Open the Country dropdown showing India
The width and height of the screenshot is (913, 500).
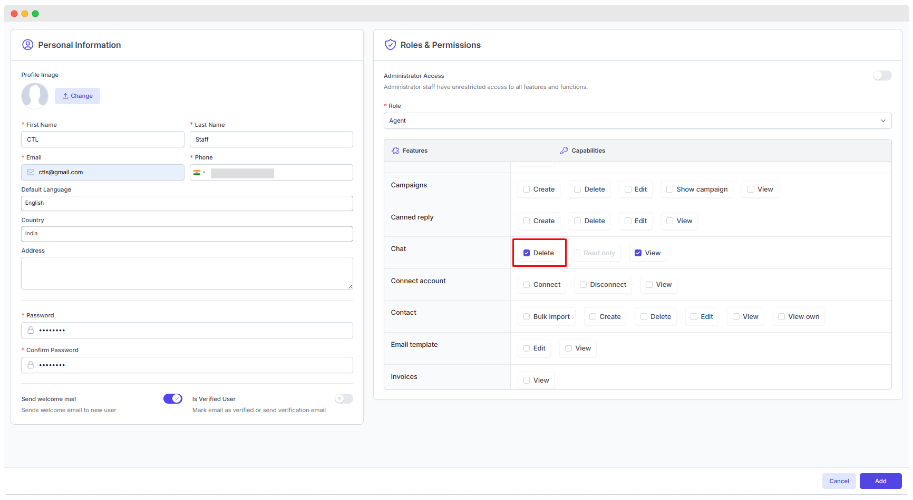tap(187, 234)
